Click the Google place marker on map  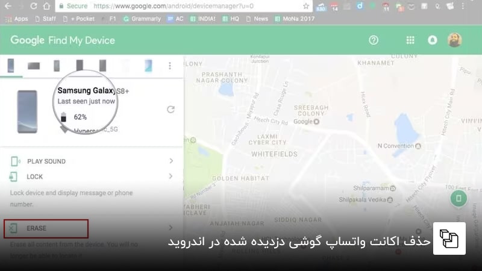(316, 122)
